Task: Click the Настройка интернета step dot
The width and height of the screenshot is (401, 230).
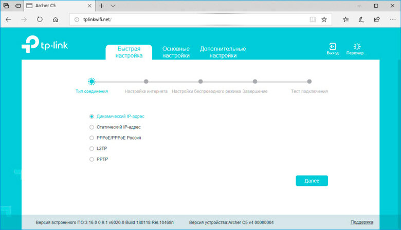Action: click(x=146, y=82)
